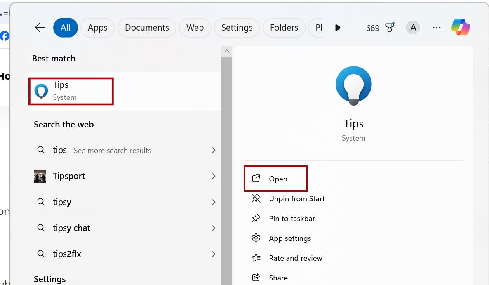This screenshot has height=285, width=489.
Task: Select the Tips best match result
Action: click(x=71, y=91)
